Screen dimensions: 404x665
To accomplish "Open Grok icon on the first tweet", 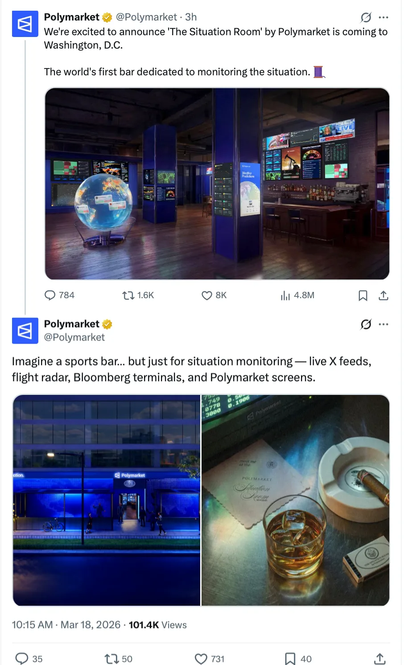I will (x=366, y=17).
